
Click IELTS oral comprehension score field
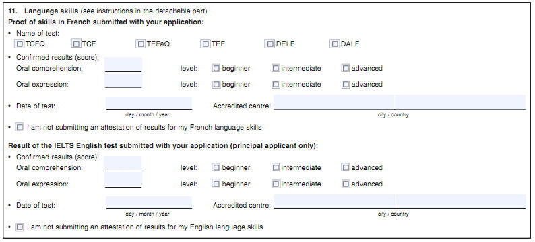pyautogui.click(x=123, y=164)
